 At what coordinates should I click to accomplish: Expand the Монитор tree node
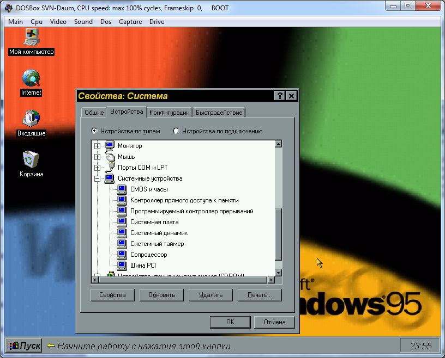(x=97, y=146)
